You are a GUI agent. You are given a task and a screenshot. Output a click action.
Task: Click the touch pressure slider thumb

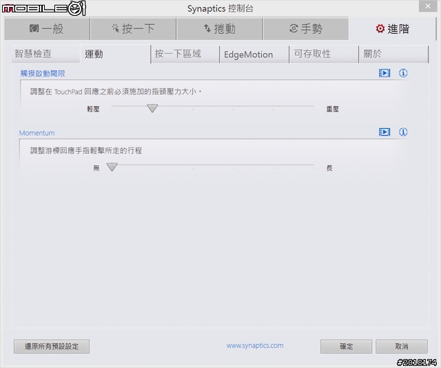[152, 108]
